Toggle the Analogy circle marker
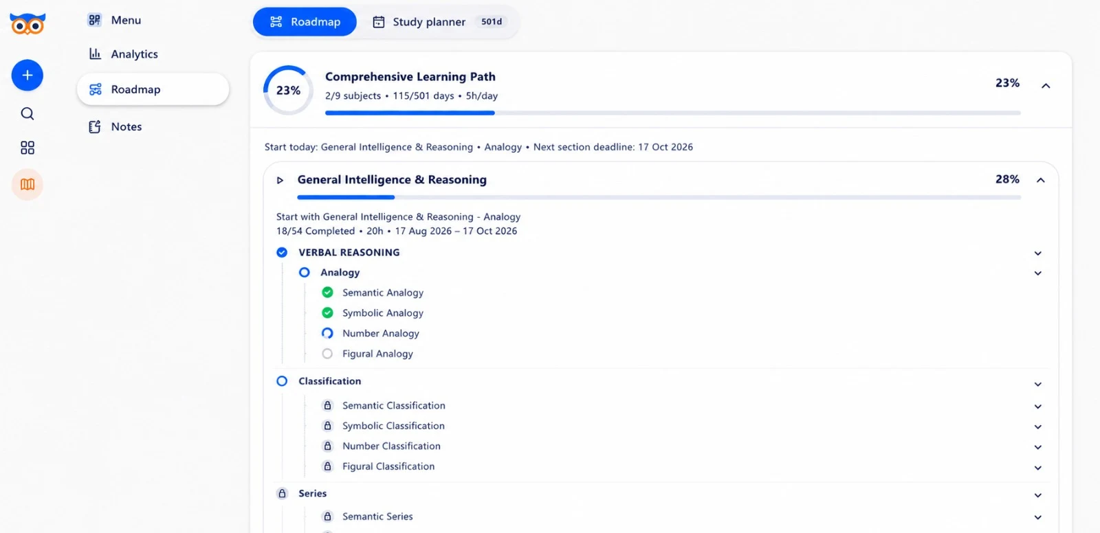This screenshot has width=1100, height=533. 305,272
